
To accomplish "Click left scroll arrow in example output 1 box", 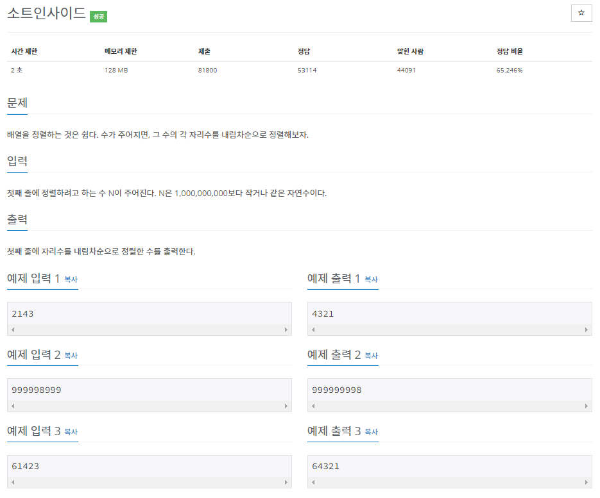I will (313, 329).
